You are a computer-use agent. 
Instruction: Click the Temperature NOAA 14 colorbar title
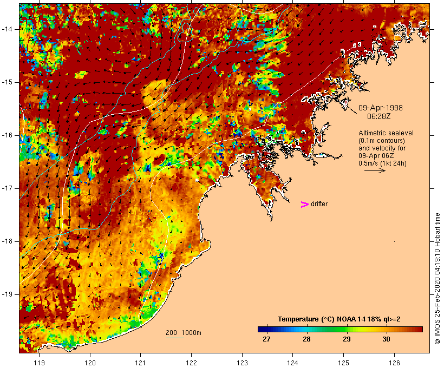(339, 319)
